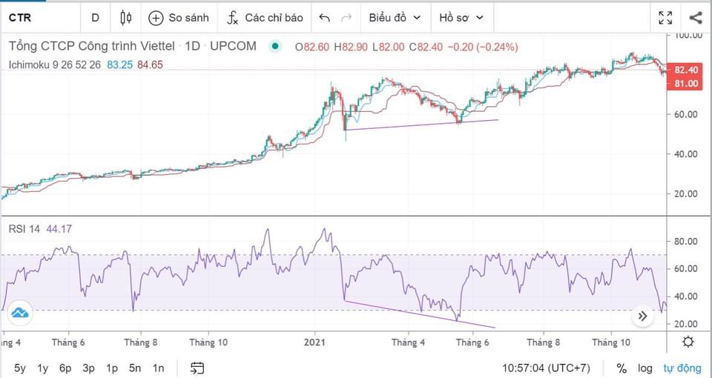
Task: Share the chart via share icon
Action: tap(695, 18)
